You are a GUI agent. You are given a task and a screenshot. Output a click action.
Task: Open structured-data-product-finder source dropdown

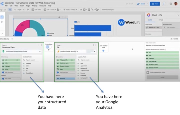(22, 51)
